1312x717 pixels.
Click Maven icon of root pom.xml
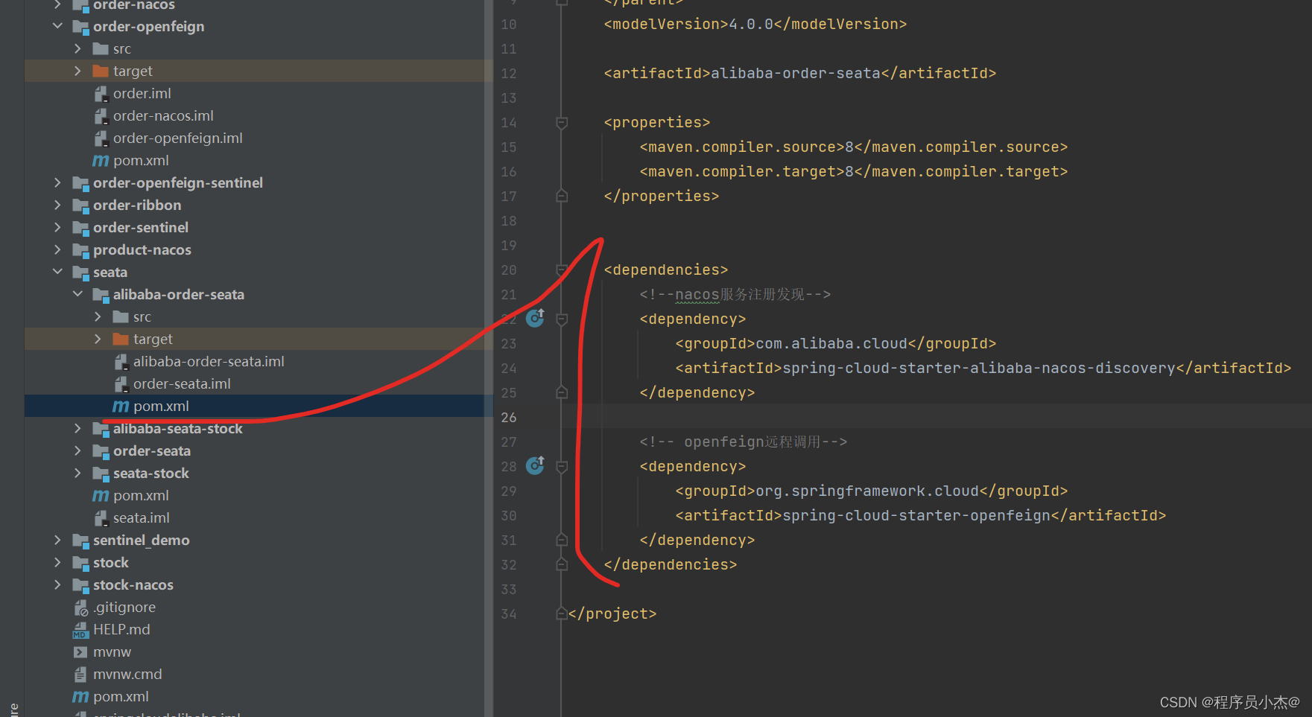click(x=80, y=697)
